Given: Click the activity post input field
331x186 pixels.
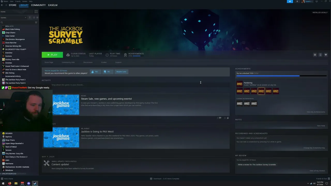Looking at the screenshot, I should 136,85.
